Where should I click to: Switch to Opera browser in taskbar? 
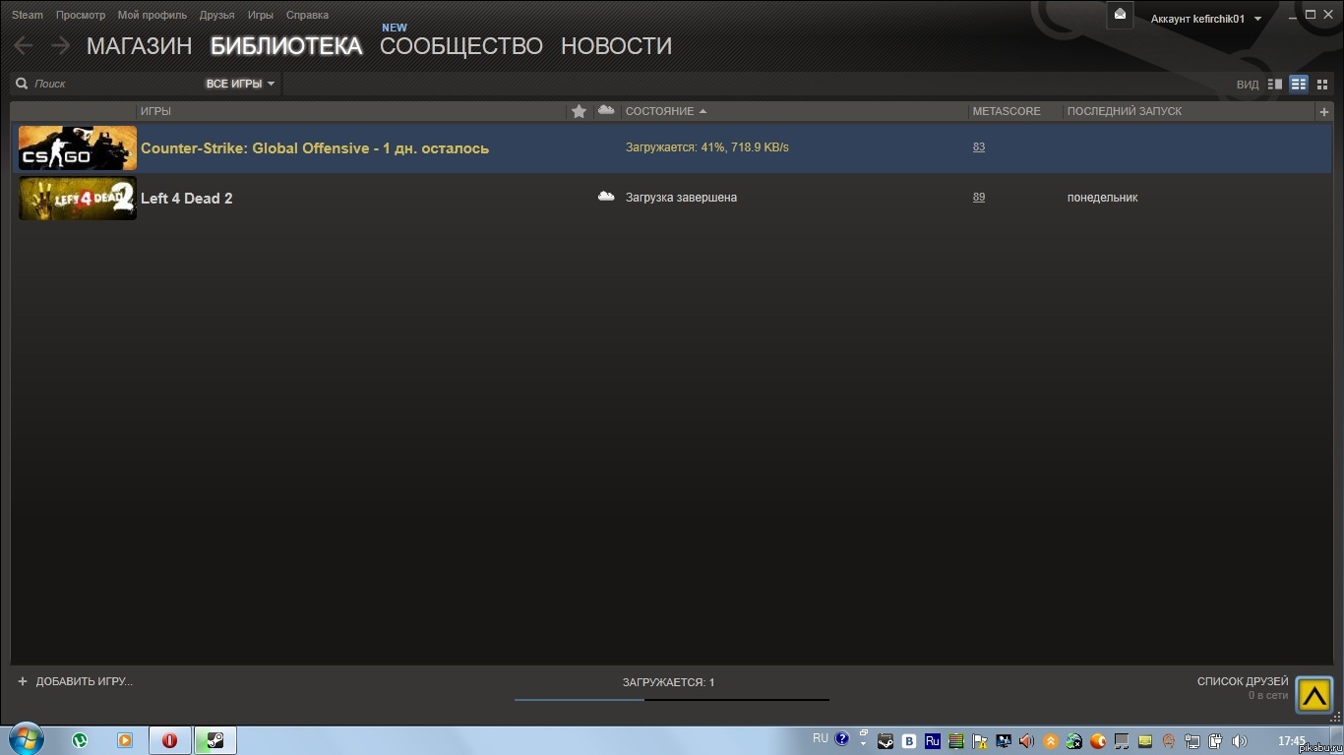169,740
